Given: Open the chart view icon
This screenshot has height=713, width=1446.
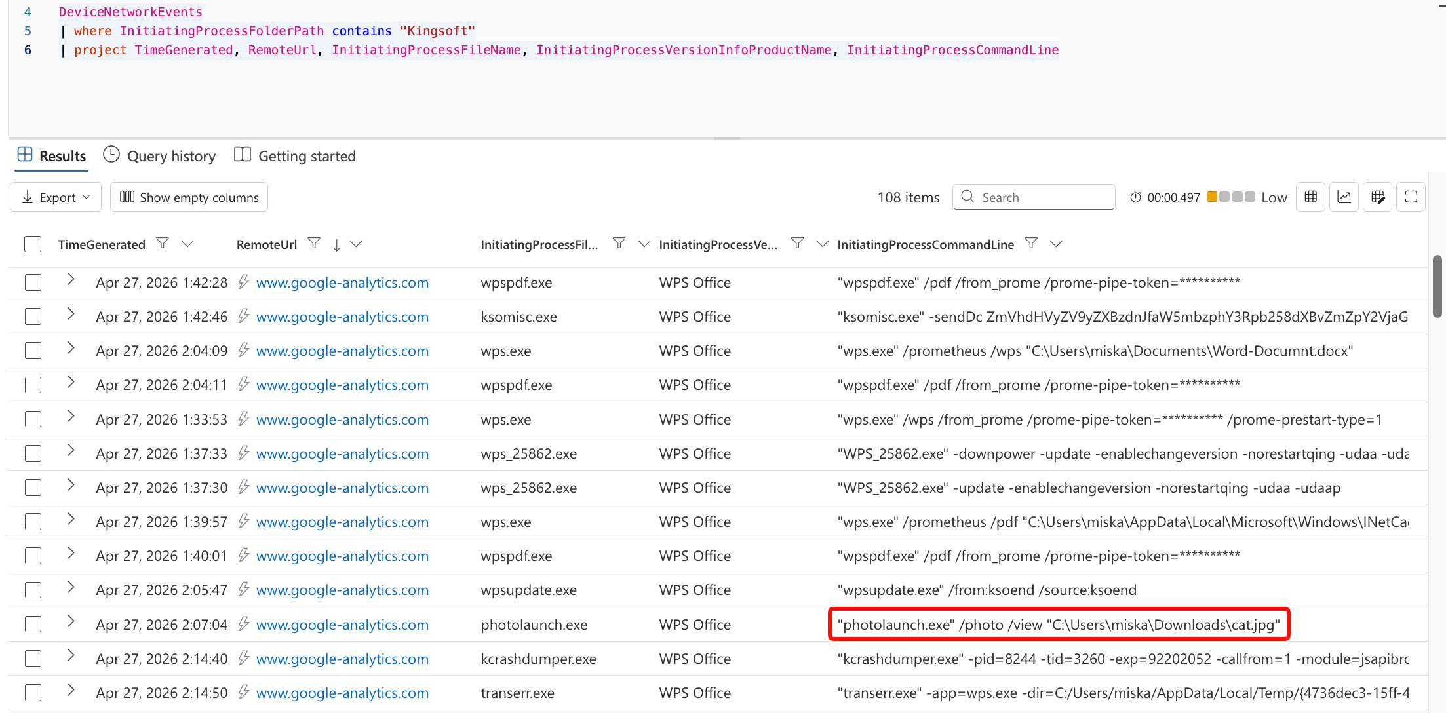Looking at the screenshot, I should click(1344, 197).
